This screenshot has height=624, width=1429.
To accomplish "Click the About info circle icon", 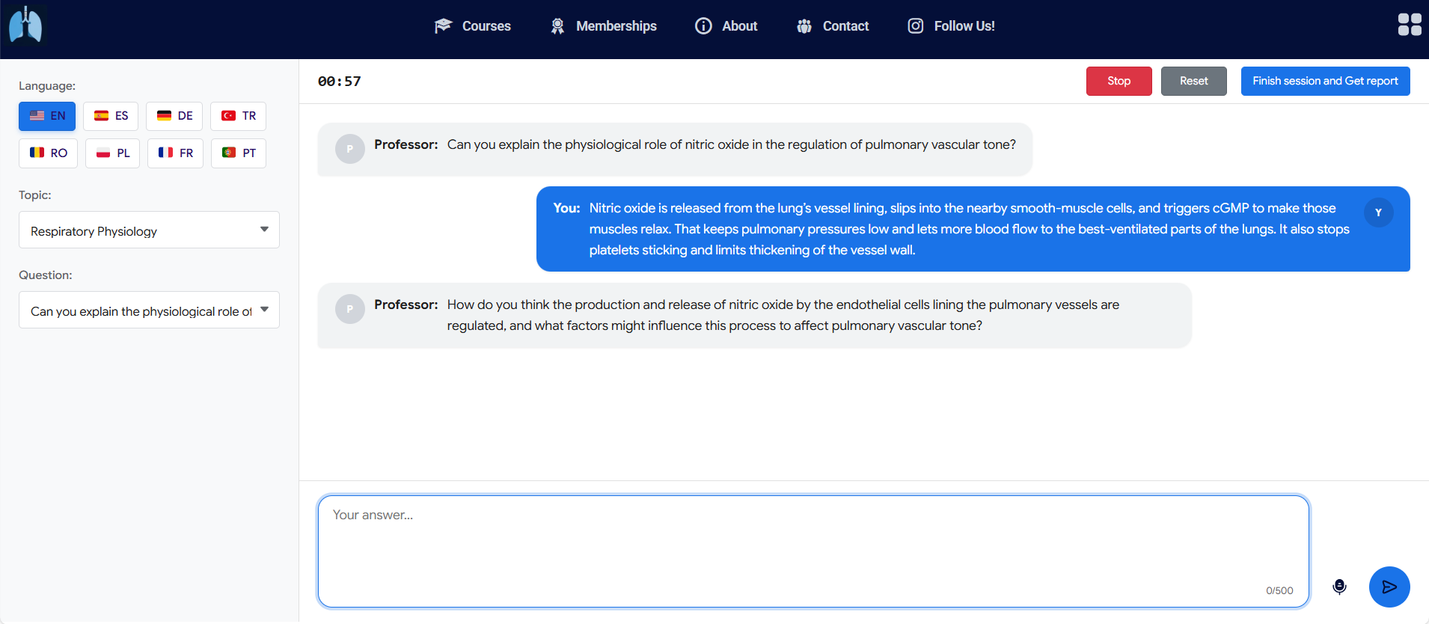I will [x=703, y=25].
